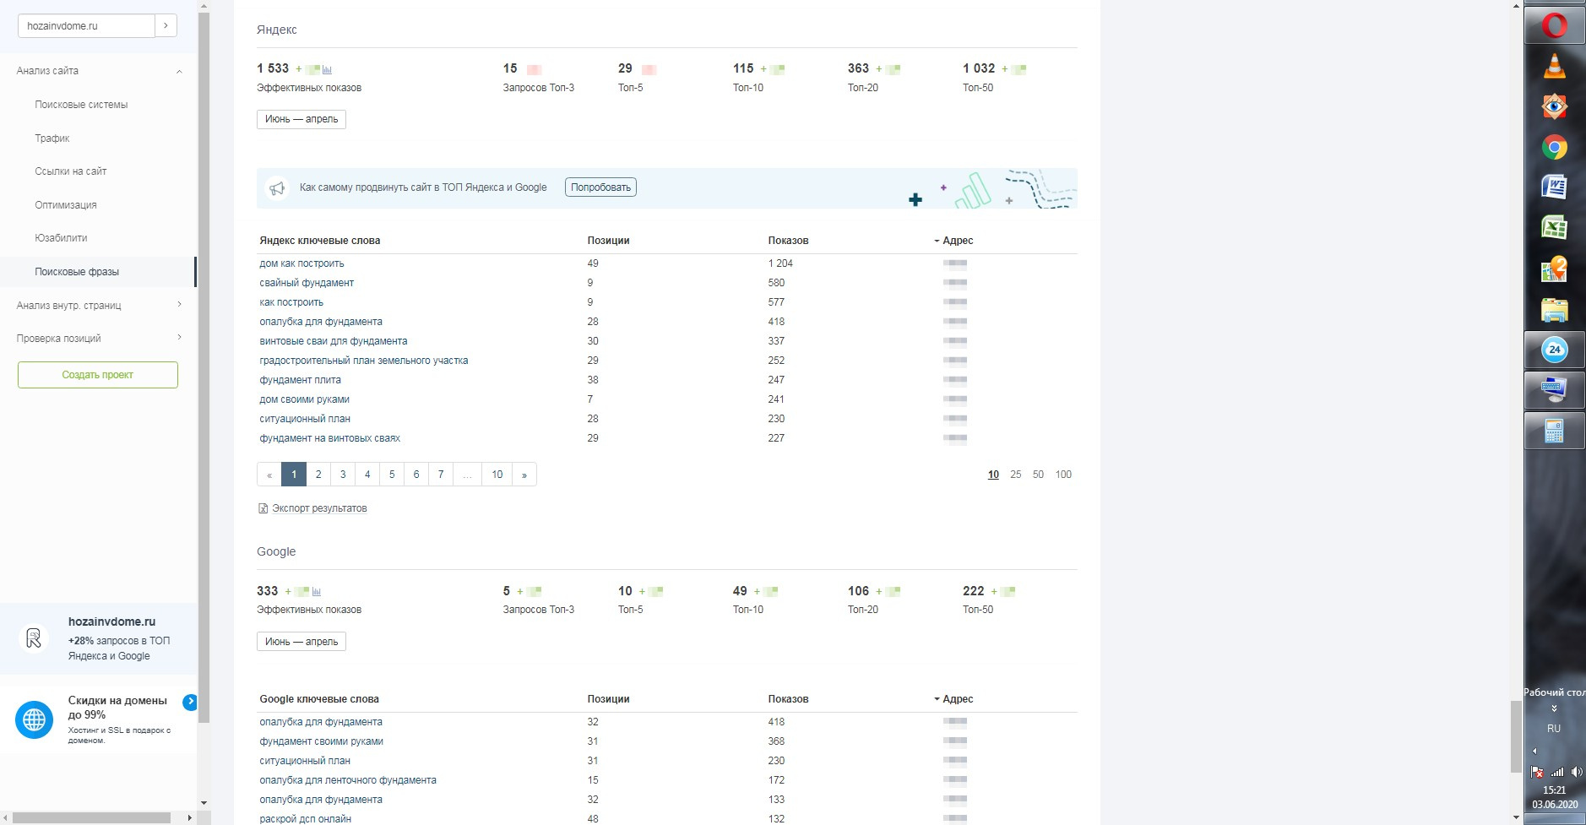Click the page vertical scrollbar thumb
This screenshot has width=1586, height=825.
coord(1516,736)
